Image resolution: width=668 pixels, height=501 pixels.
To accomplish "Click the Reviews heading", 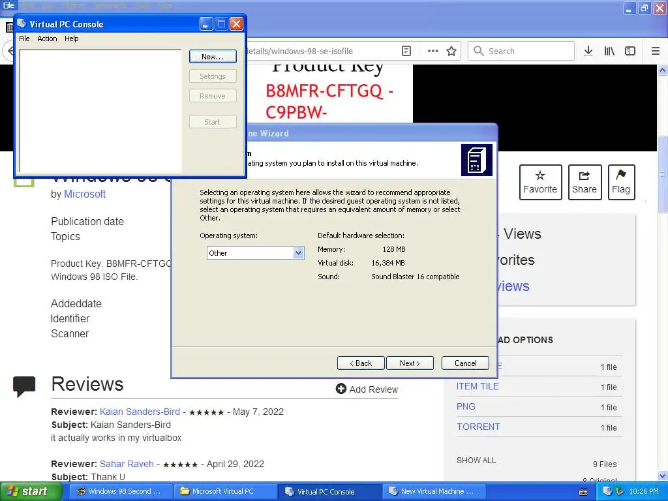I will tap(87, 384).
